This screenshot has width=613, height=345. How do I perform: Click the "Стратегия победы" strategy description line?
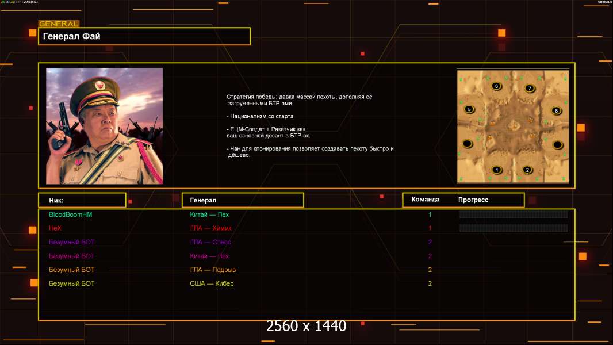coord(300,99)
